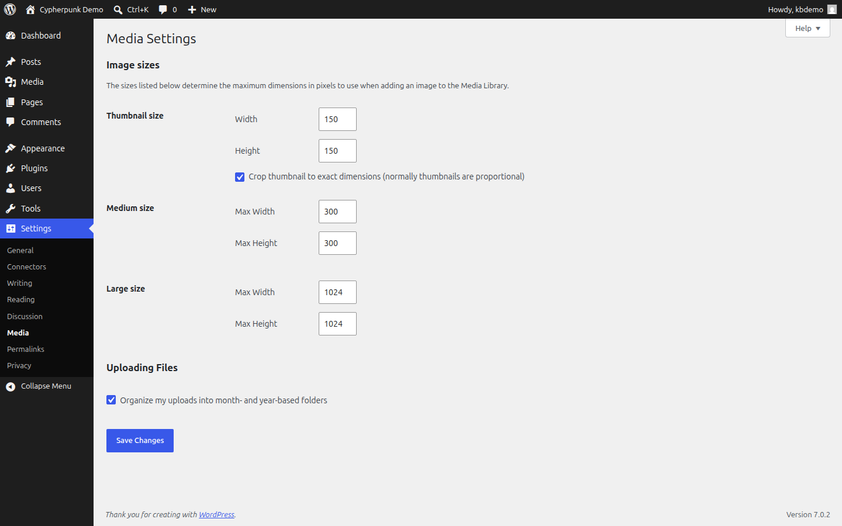
Task: Expand the Help dropdown tab
Action: click(x=808, y=28)
